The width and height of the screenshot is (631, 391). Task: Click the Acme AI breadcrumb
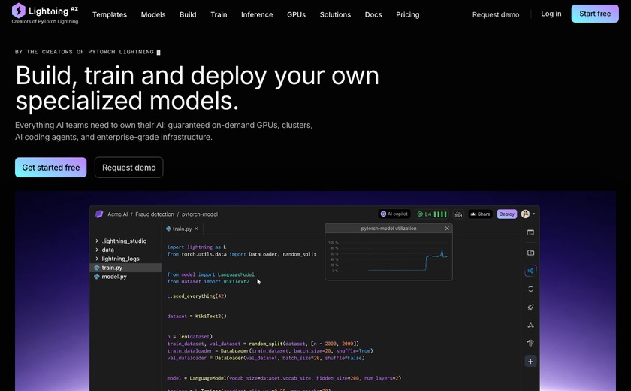(117, 214)
